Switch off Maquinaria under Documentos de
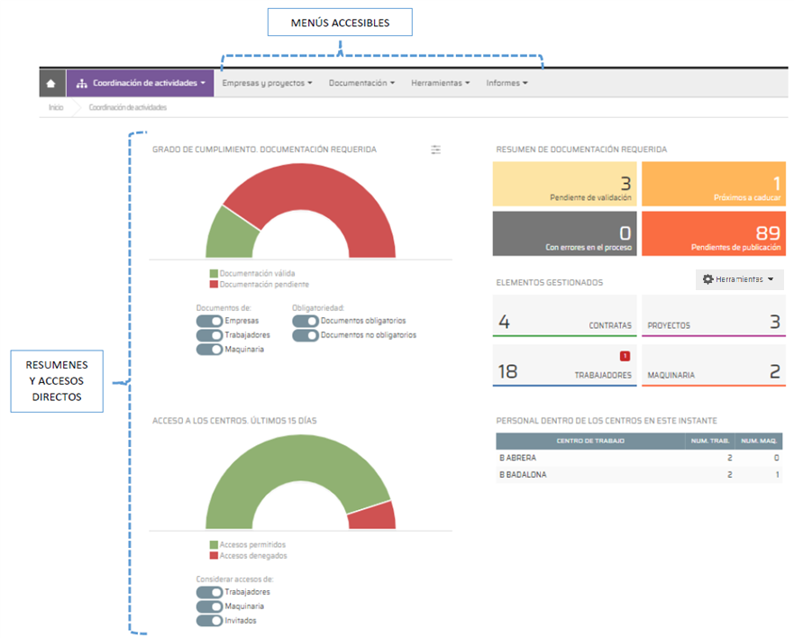 click(x=209, y=350)
